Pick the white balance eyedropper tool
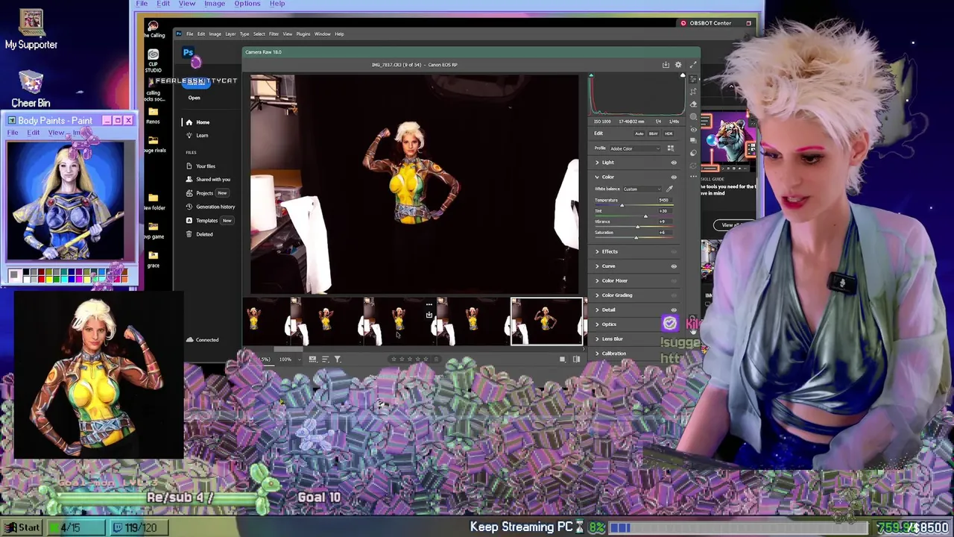 (x=670, y=189)
